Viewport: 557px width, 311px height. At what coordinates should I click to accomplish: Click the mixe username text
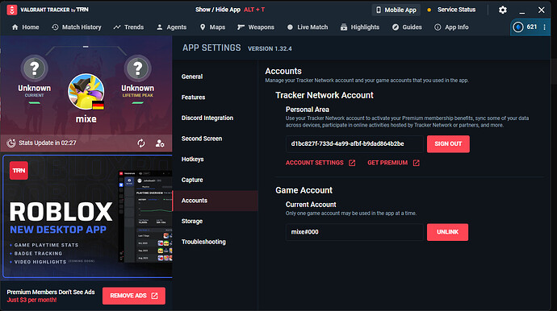[86, 118]
